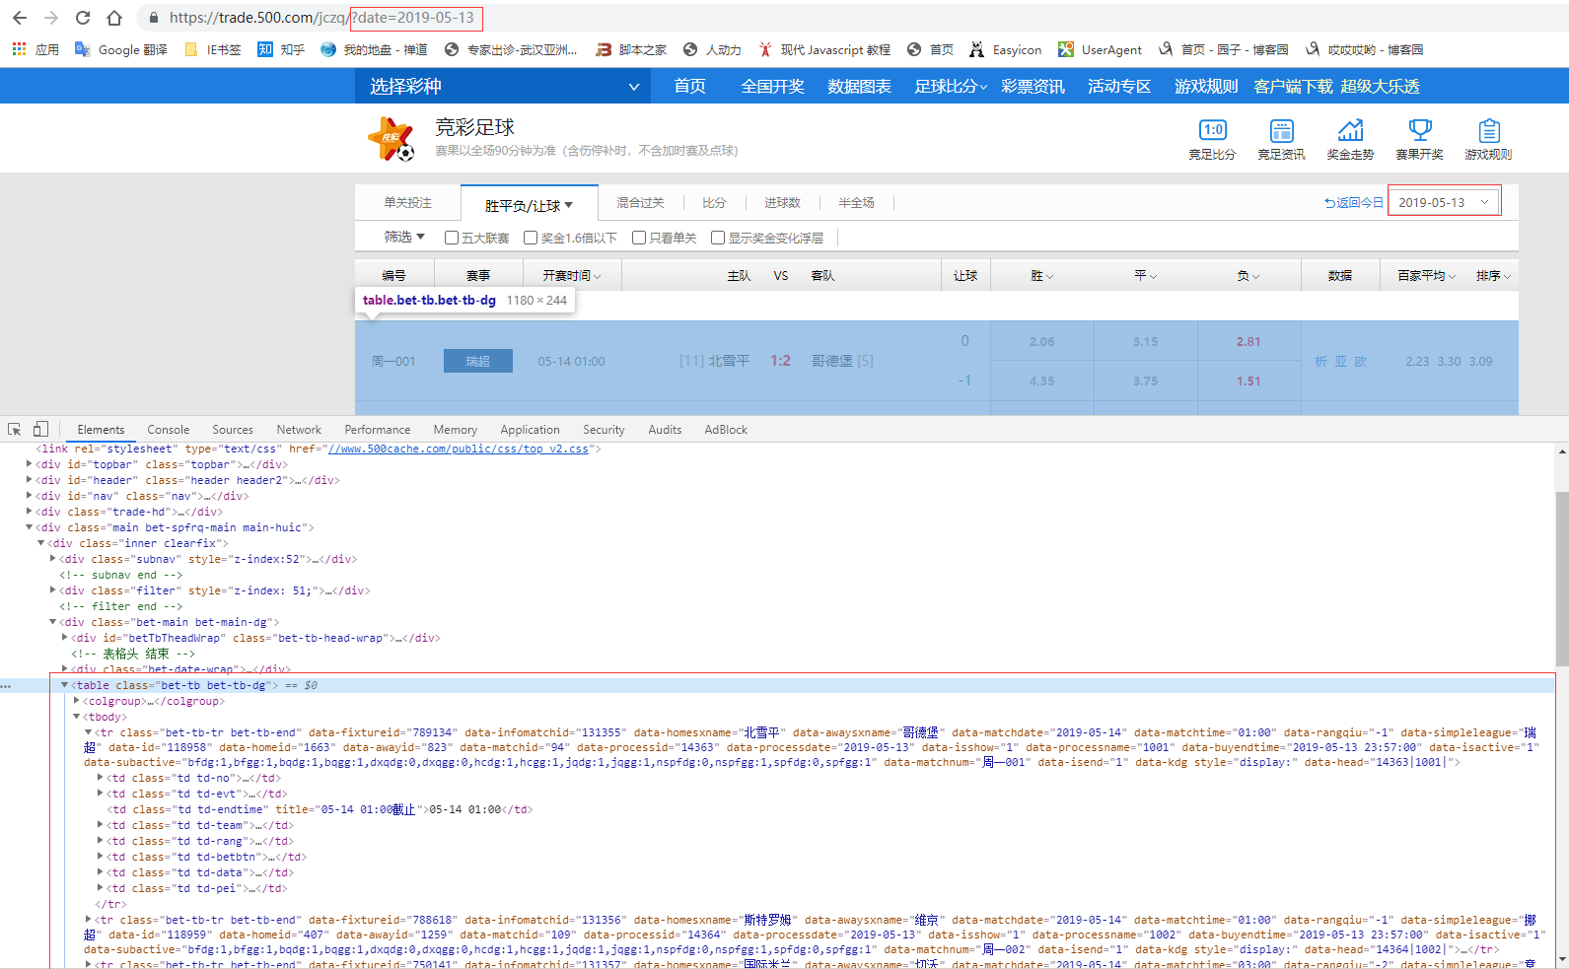The height and width of the screenshot is (969, 1569).
Task: Check the 显示奖金变化浮层 checkbox
Action: pos(718,238)
